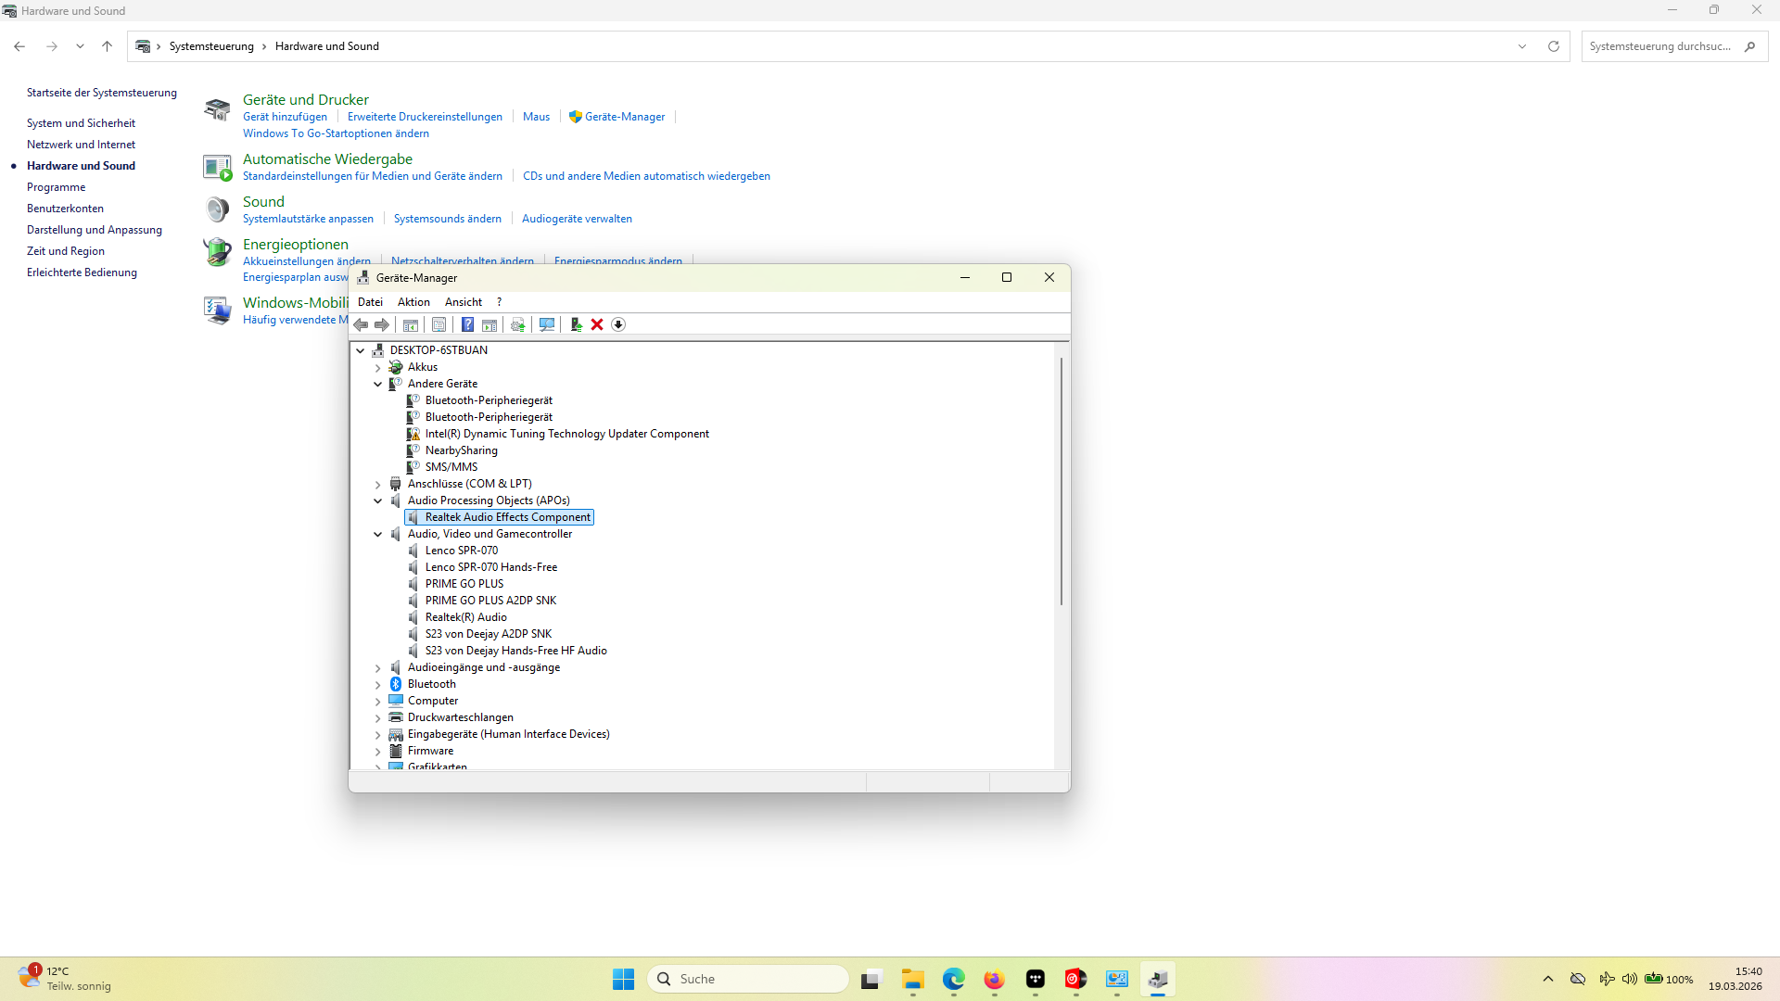The height and width of the screenshot is (1001, 1780).
Task: Click the red X uninstall device icon
Action: (597, 324)
